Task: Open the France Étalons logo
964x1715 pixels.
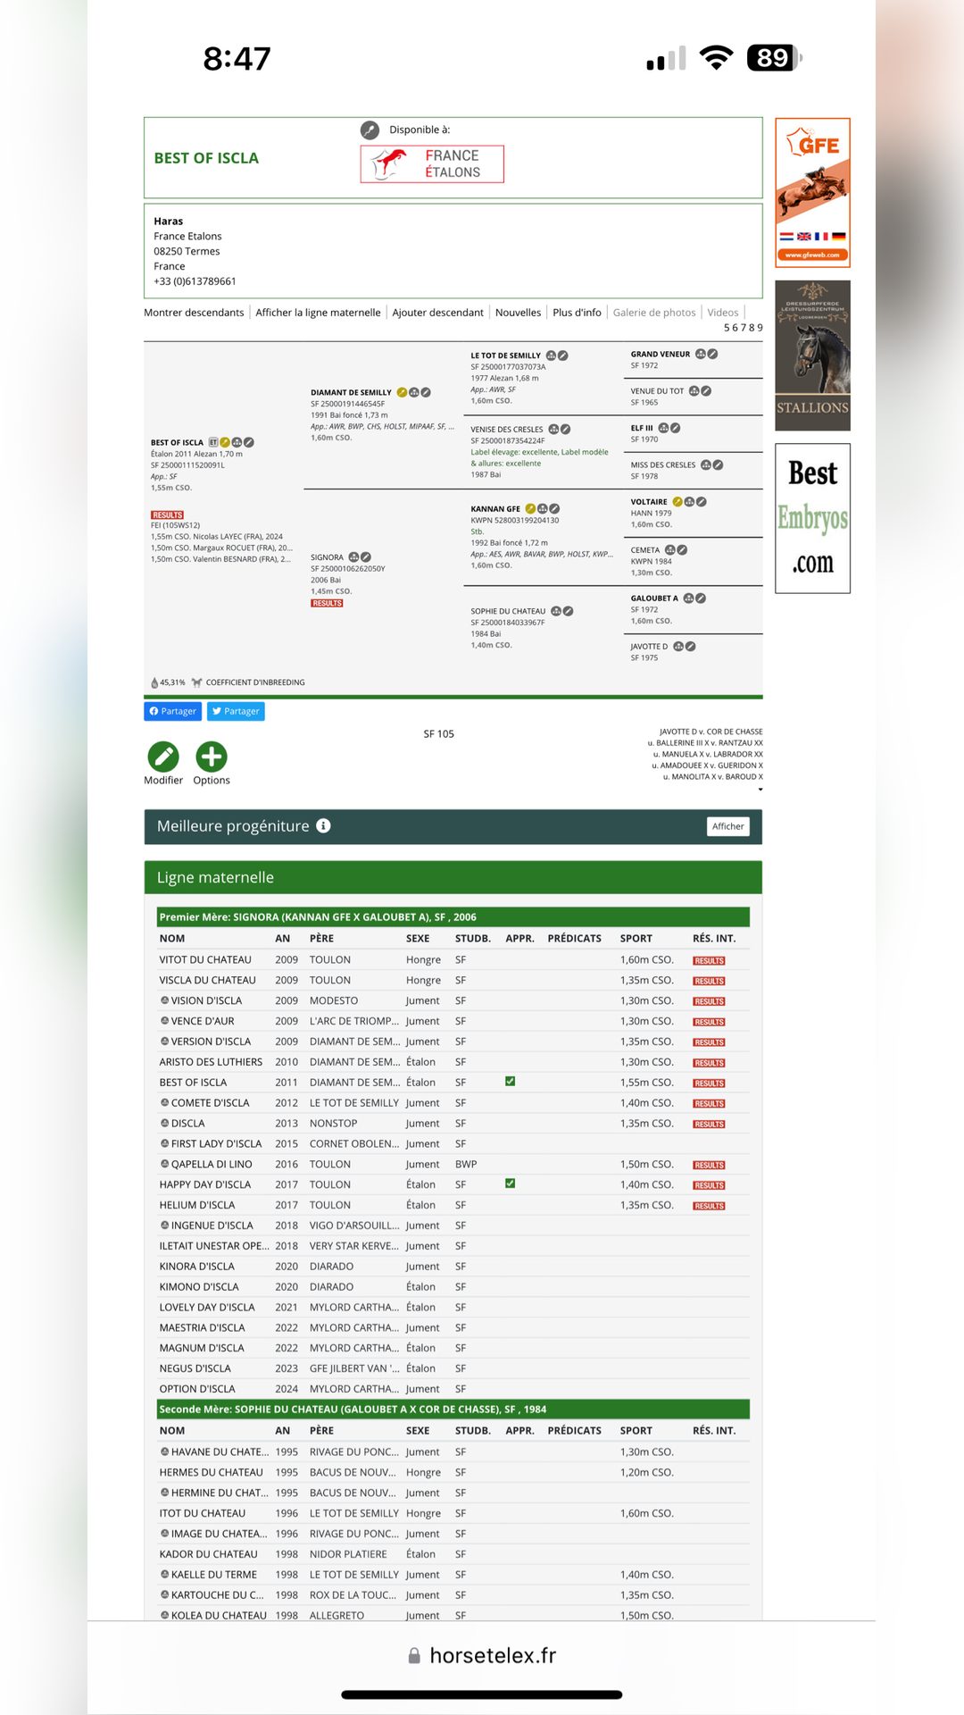Action: [432, 163]
